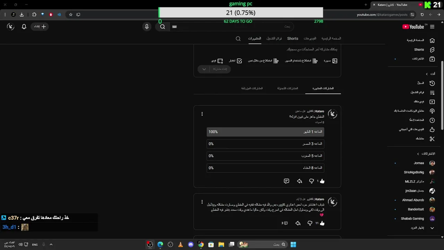Screen dimensions: 444x250
Task: Open the channel Playlists (قوائم التشغيل) tab
Action: (274, 39)
